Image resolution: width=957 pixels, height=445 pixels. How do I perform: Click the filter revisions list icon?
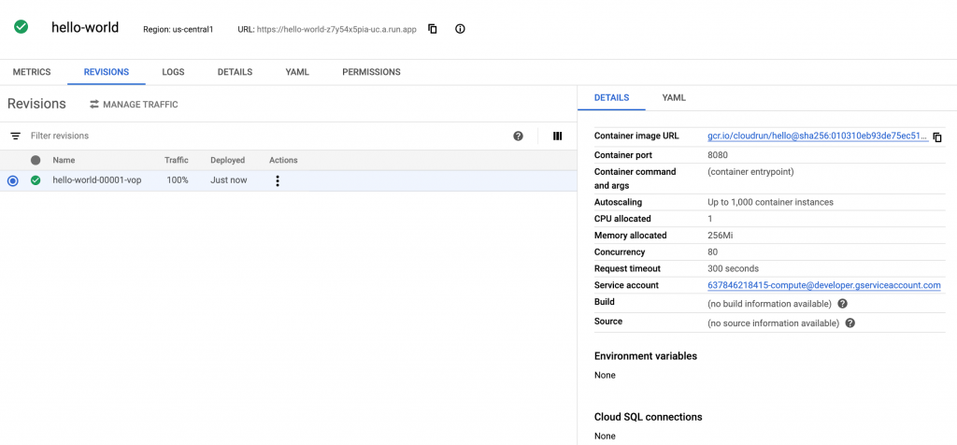point(15,136)
